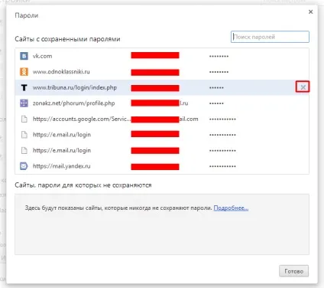Click the accounts.google.com masked password
The width and height of the screenshot is (324, 288).
[x=222, y=119]
